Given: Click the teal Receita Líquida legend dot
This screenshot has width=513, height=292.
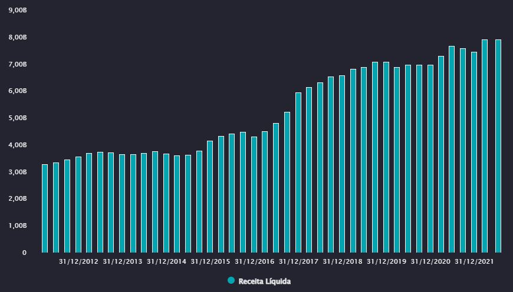Looking at the screenshot, I should pyautogui.click(x=231, y=280).
